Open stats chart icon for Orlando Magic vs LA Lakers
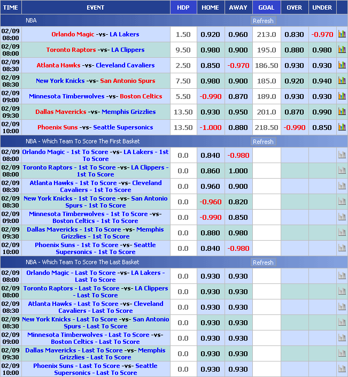The image size is (348, 377). click(x=342, y=34)
